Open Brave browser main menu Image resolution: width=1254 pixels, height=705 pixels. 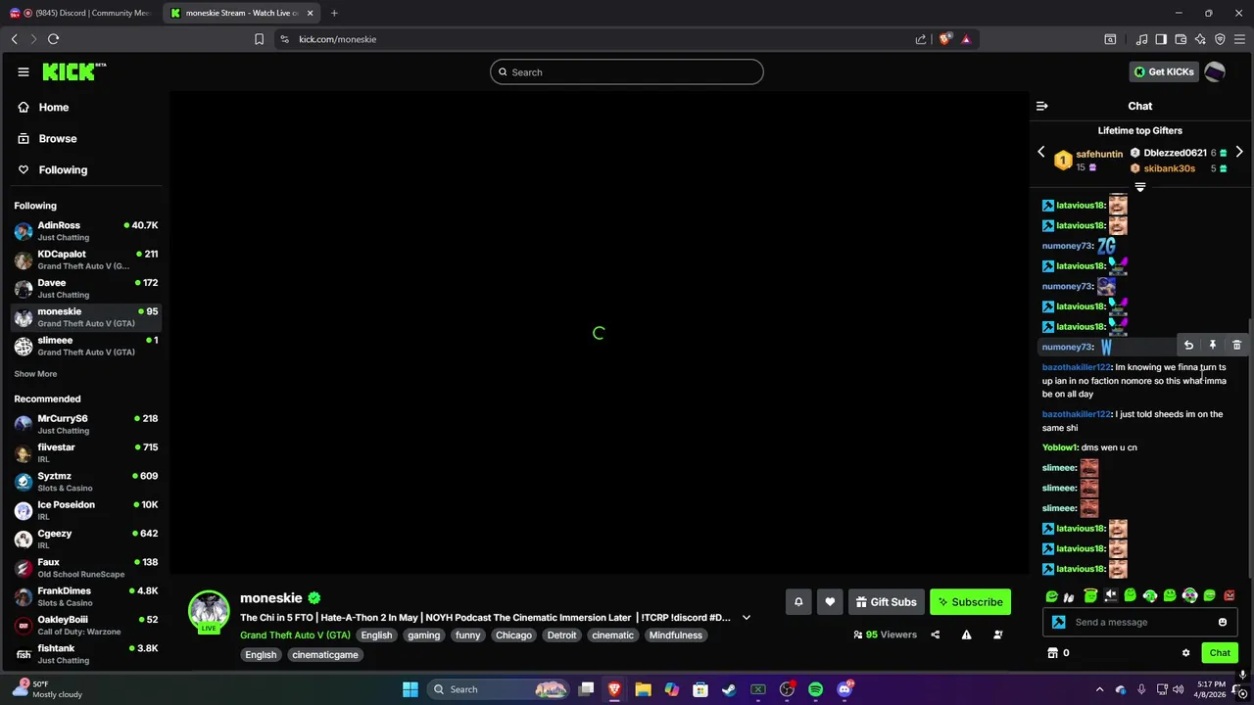point(1239,39)
